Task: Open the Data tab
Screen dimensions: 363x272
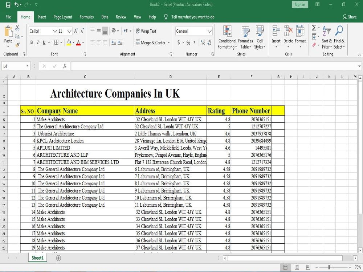Action: (105, 17)
